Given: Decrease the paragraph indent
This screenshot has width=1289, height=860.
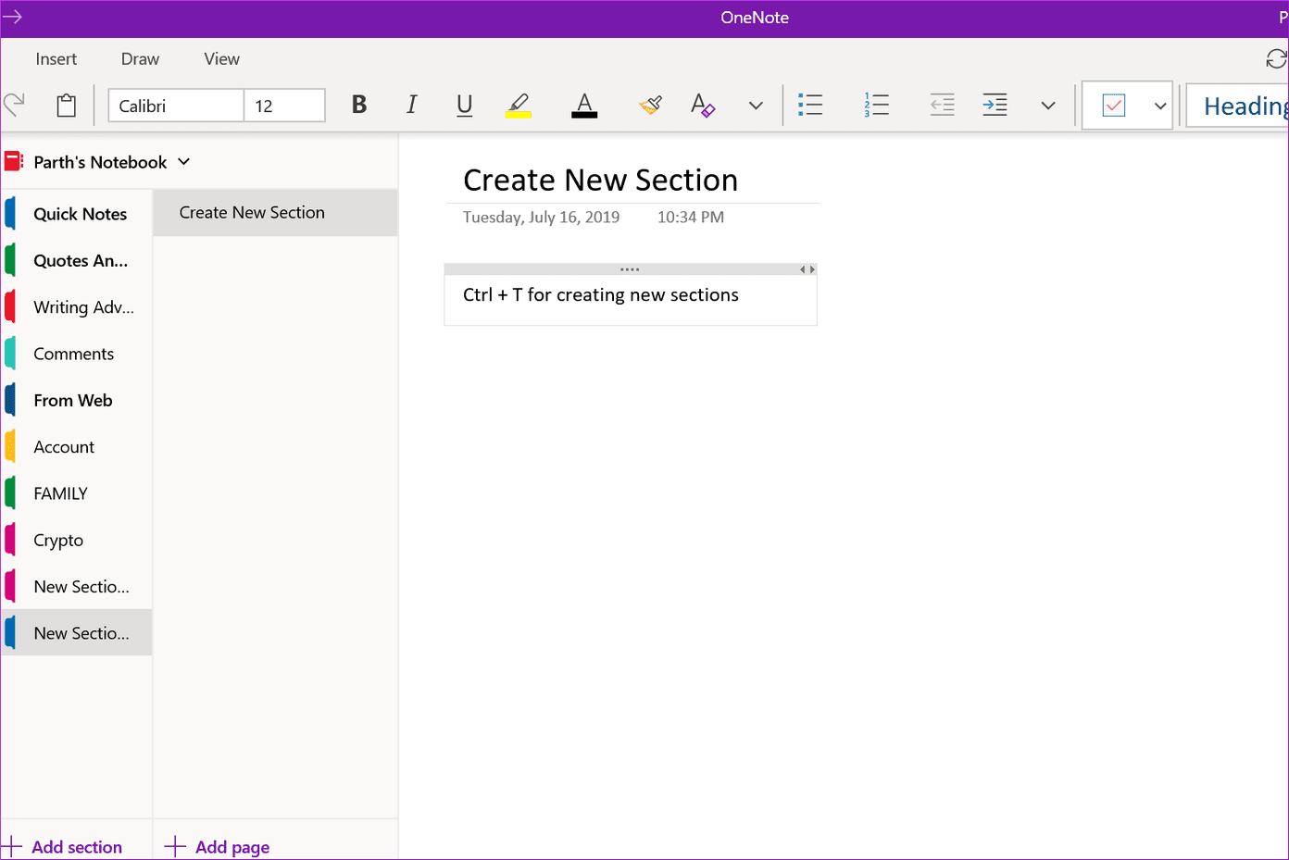Looking at the screenshot, I should [942, 105].
